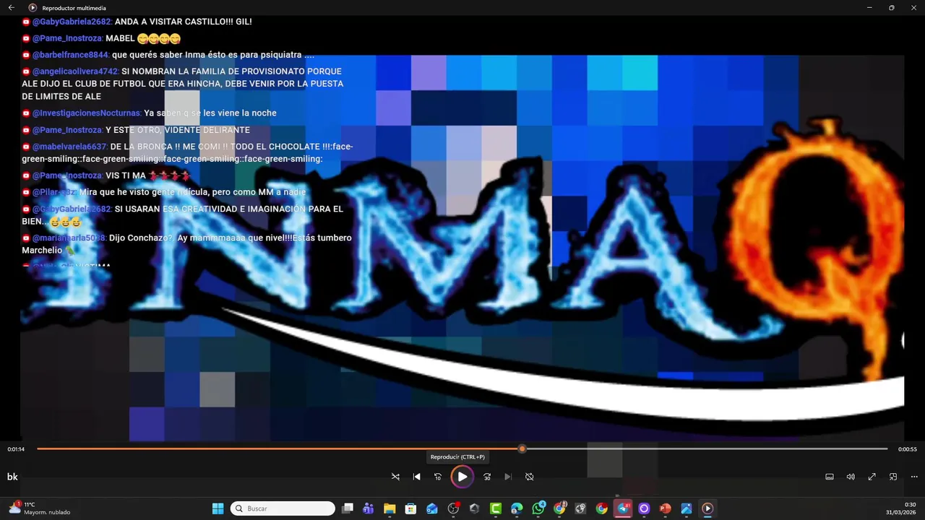Click username @angelicaolivera4742
The height and width of the screenshot is (520, 925).
tap(75, 71)
